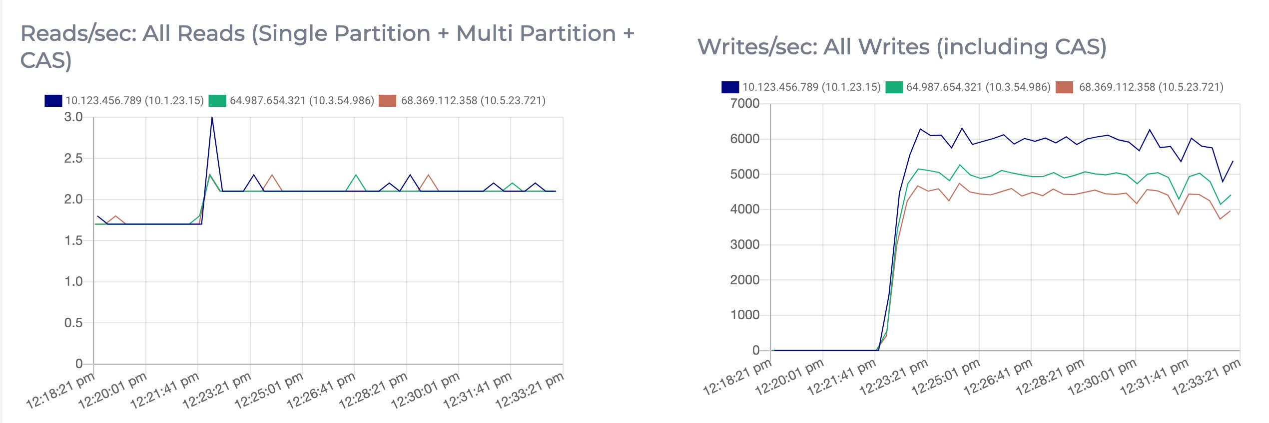Click the 3.0 y-axis label on Reads chart
The height and width of the screenshot is (423, 1269).
[x=73, y=117]
